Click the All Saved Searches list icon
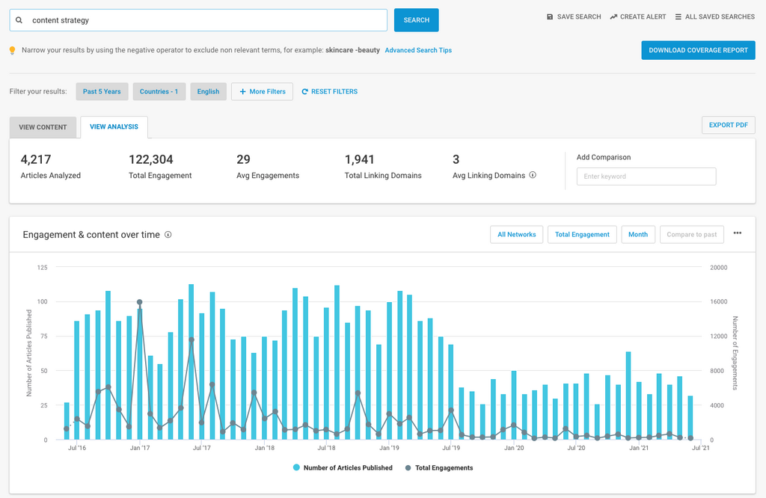 [678, 16]
